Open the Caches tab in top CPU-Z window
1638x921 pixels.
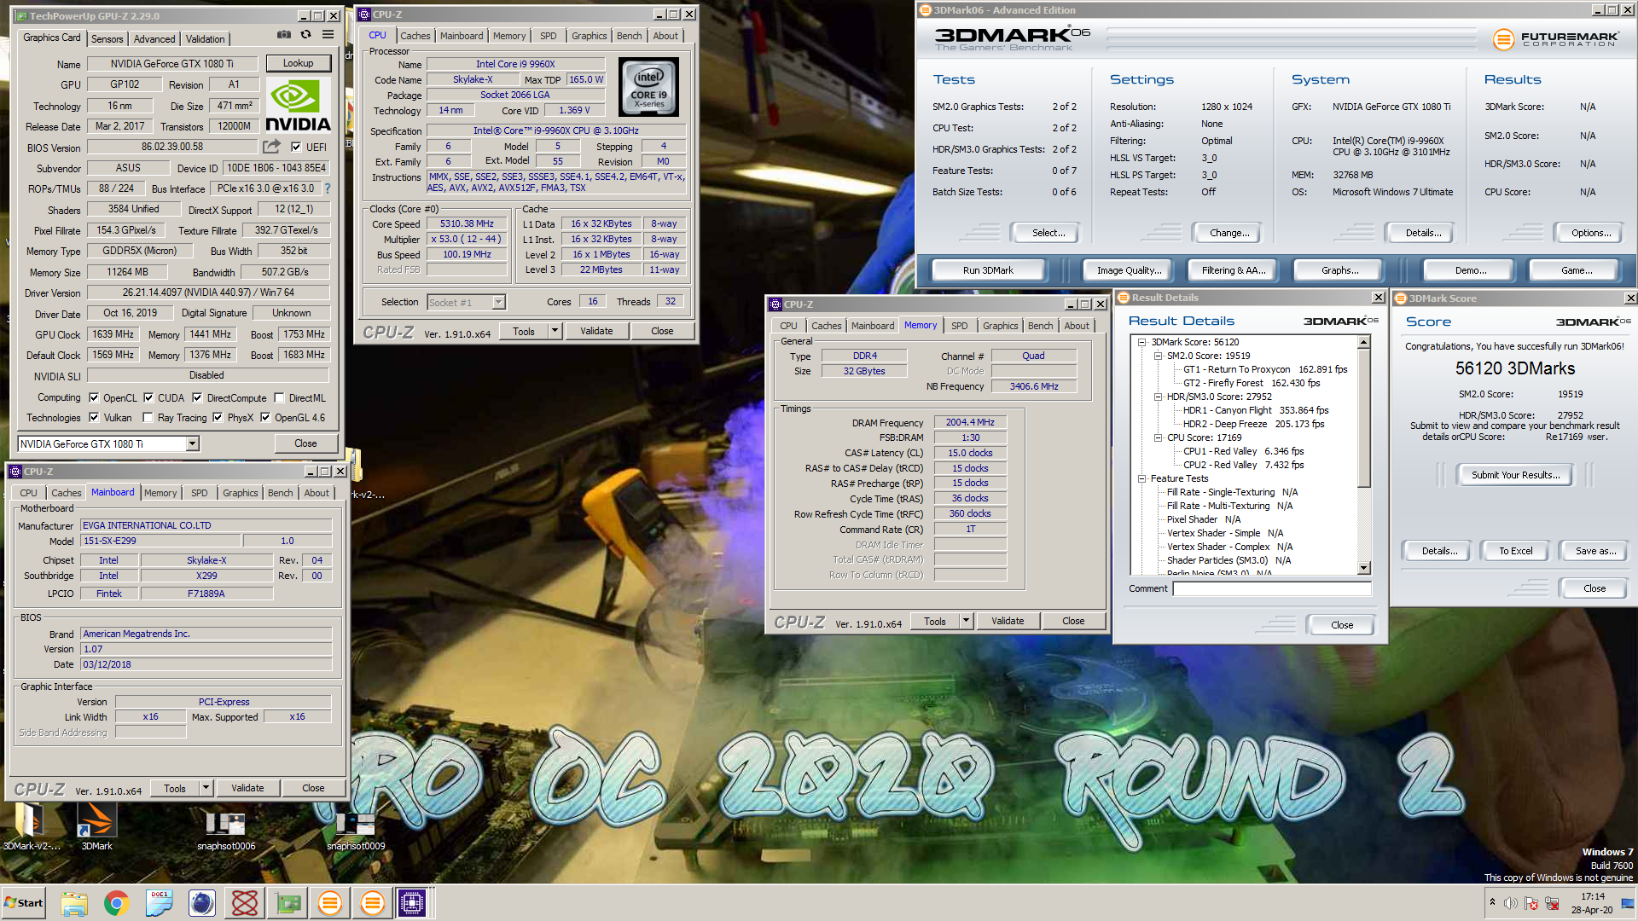[x=415, y=36]
